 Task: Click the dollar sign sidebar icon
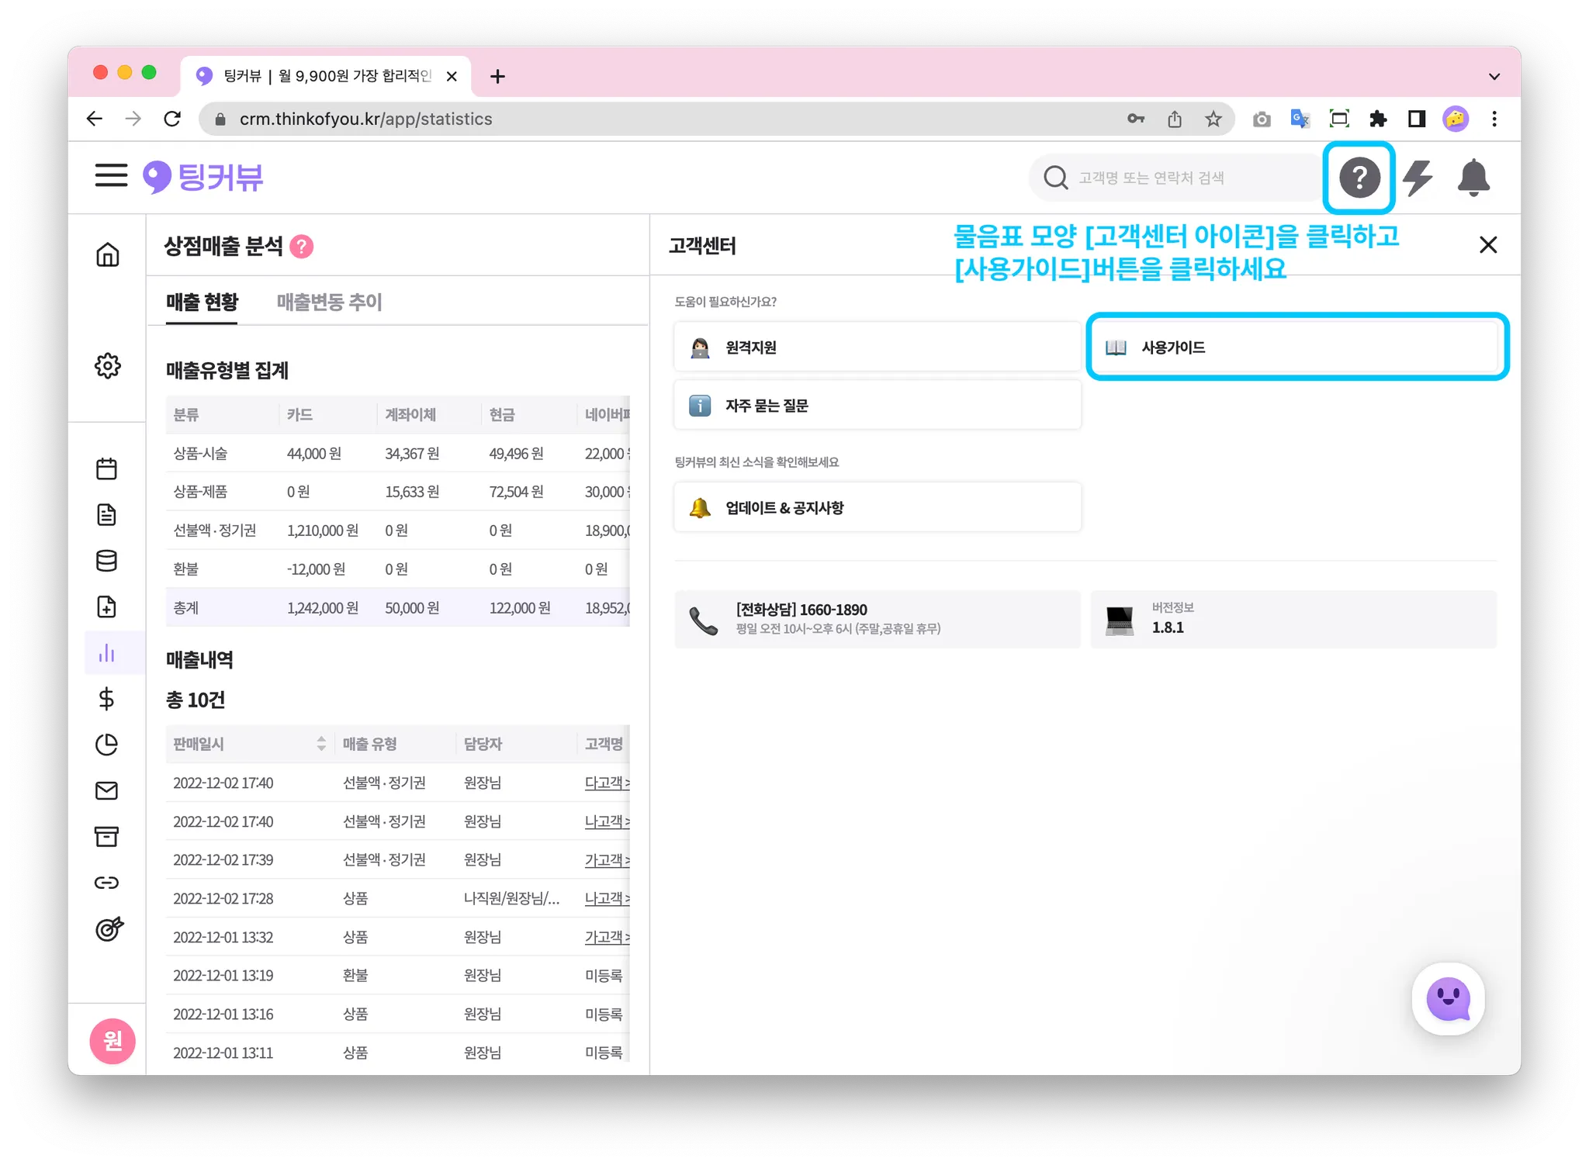[107, 699]
